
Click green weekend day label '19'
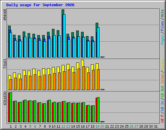(x=97, y=126)
